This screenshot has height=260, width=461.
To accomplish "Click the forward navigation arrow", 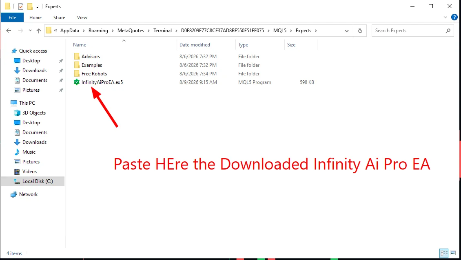I will coord(20,31).
